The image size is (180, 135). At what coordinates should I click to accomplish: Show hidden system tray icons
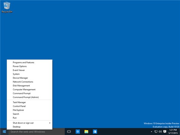tap(151, 132)
